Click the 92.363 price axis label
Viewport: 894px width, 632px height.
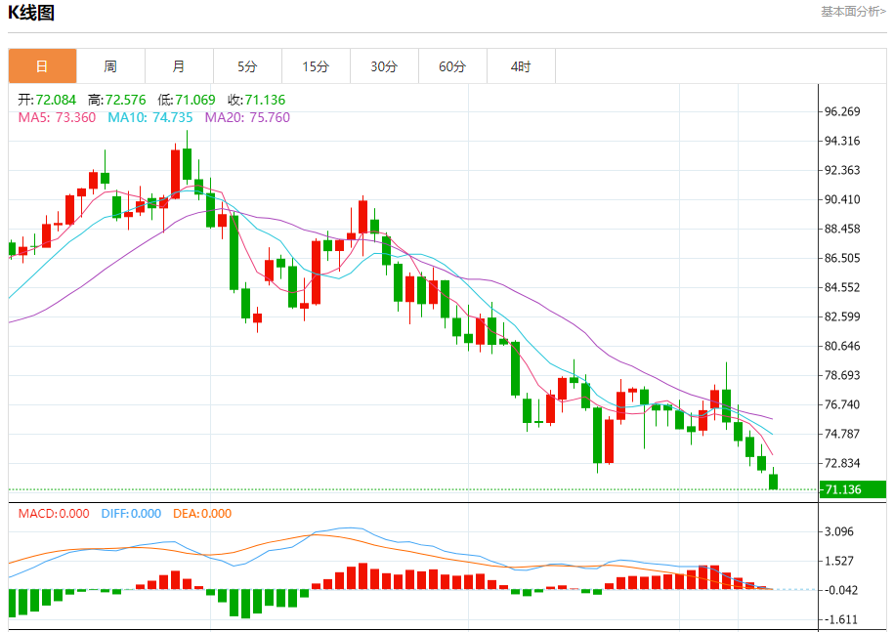pyautogui.click(x=842, y=170)
